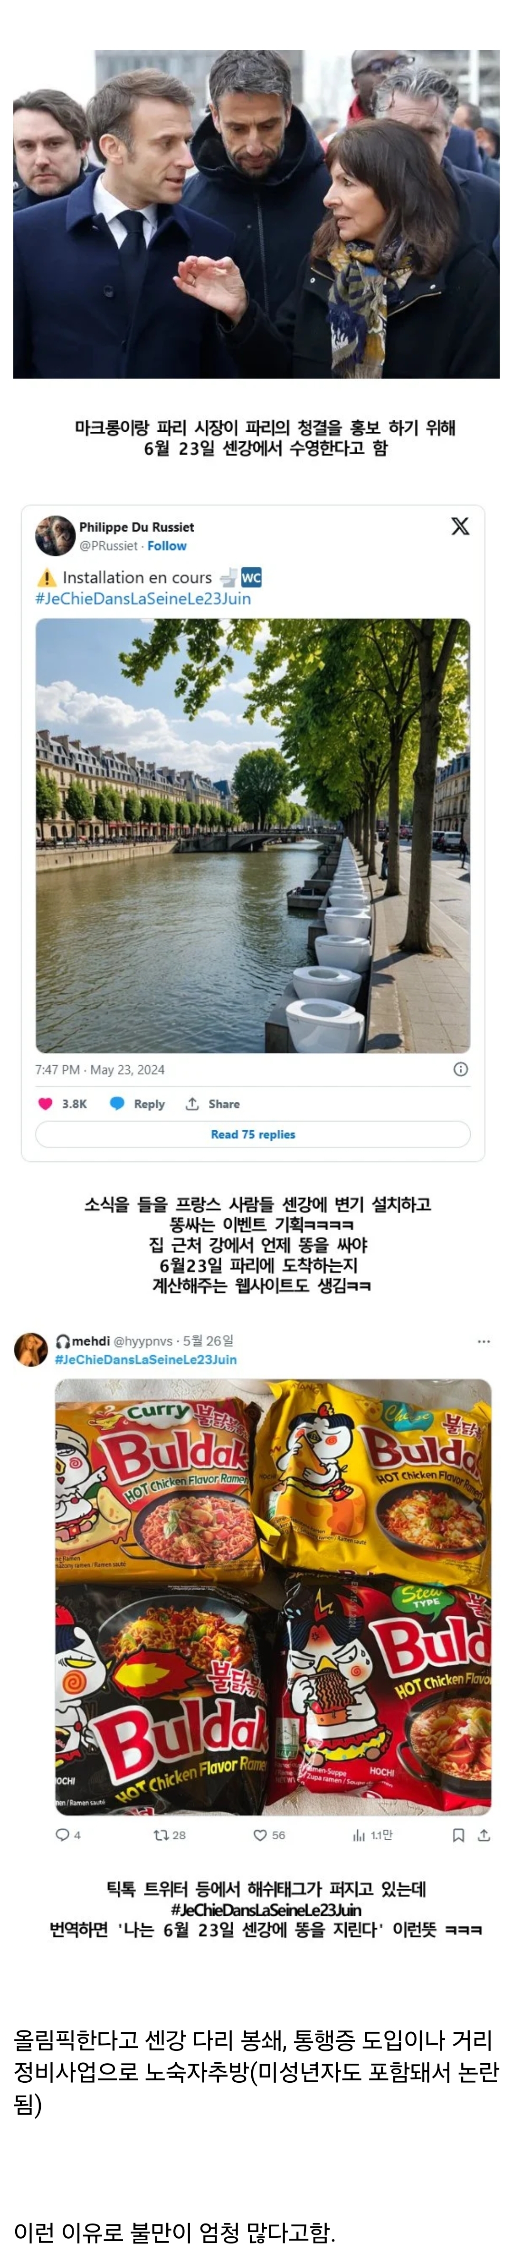513x2262 pixels.
Task: Click the 7:47 PM May 23, 2024 timestamp
Action: [100, 1069]
